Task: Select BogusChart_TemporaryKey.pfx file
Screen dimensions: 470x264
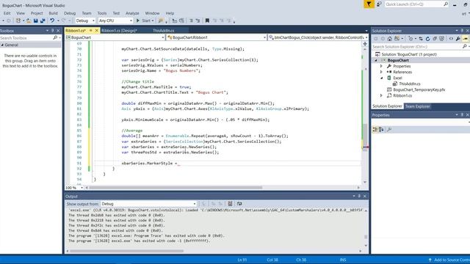Action: coord(419,89)
